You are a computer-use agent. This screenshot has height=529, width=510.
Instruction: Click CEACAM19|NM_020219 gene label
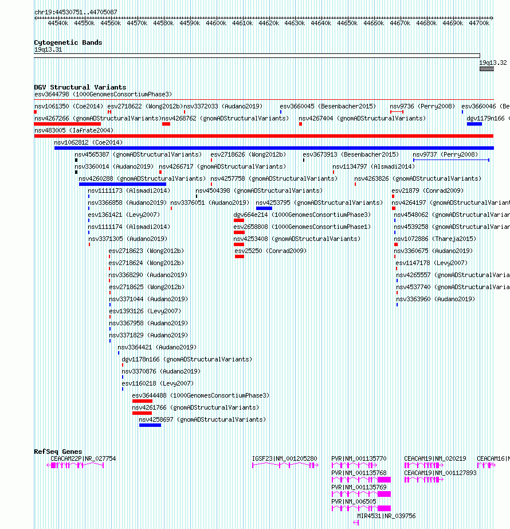[435, 458]
